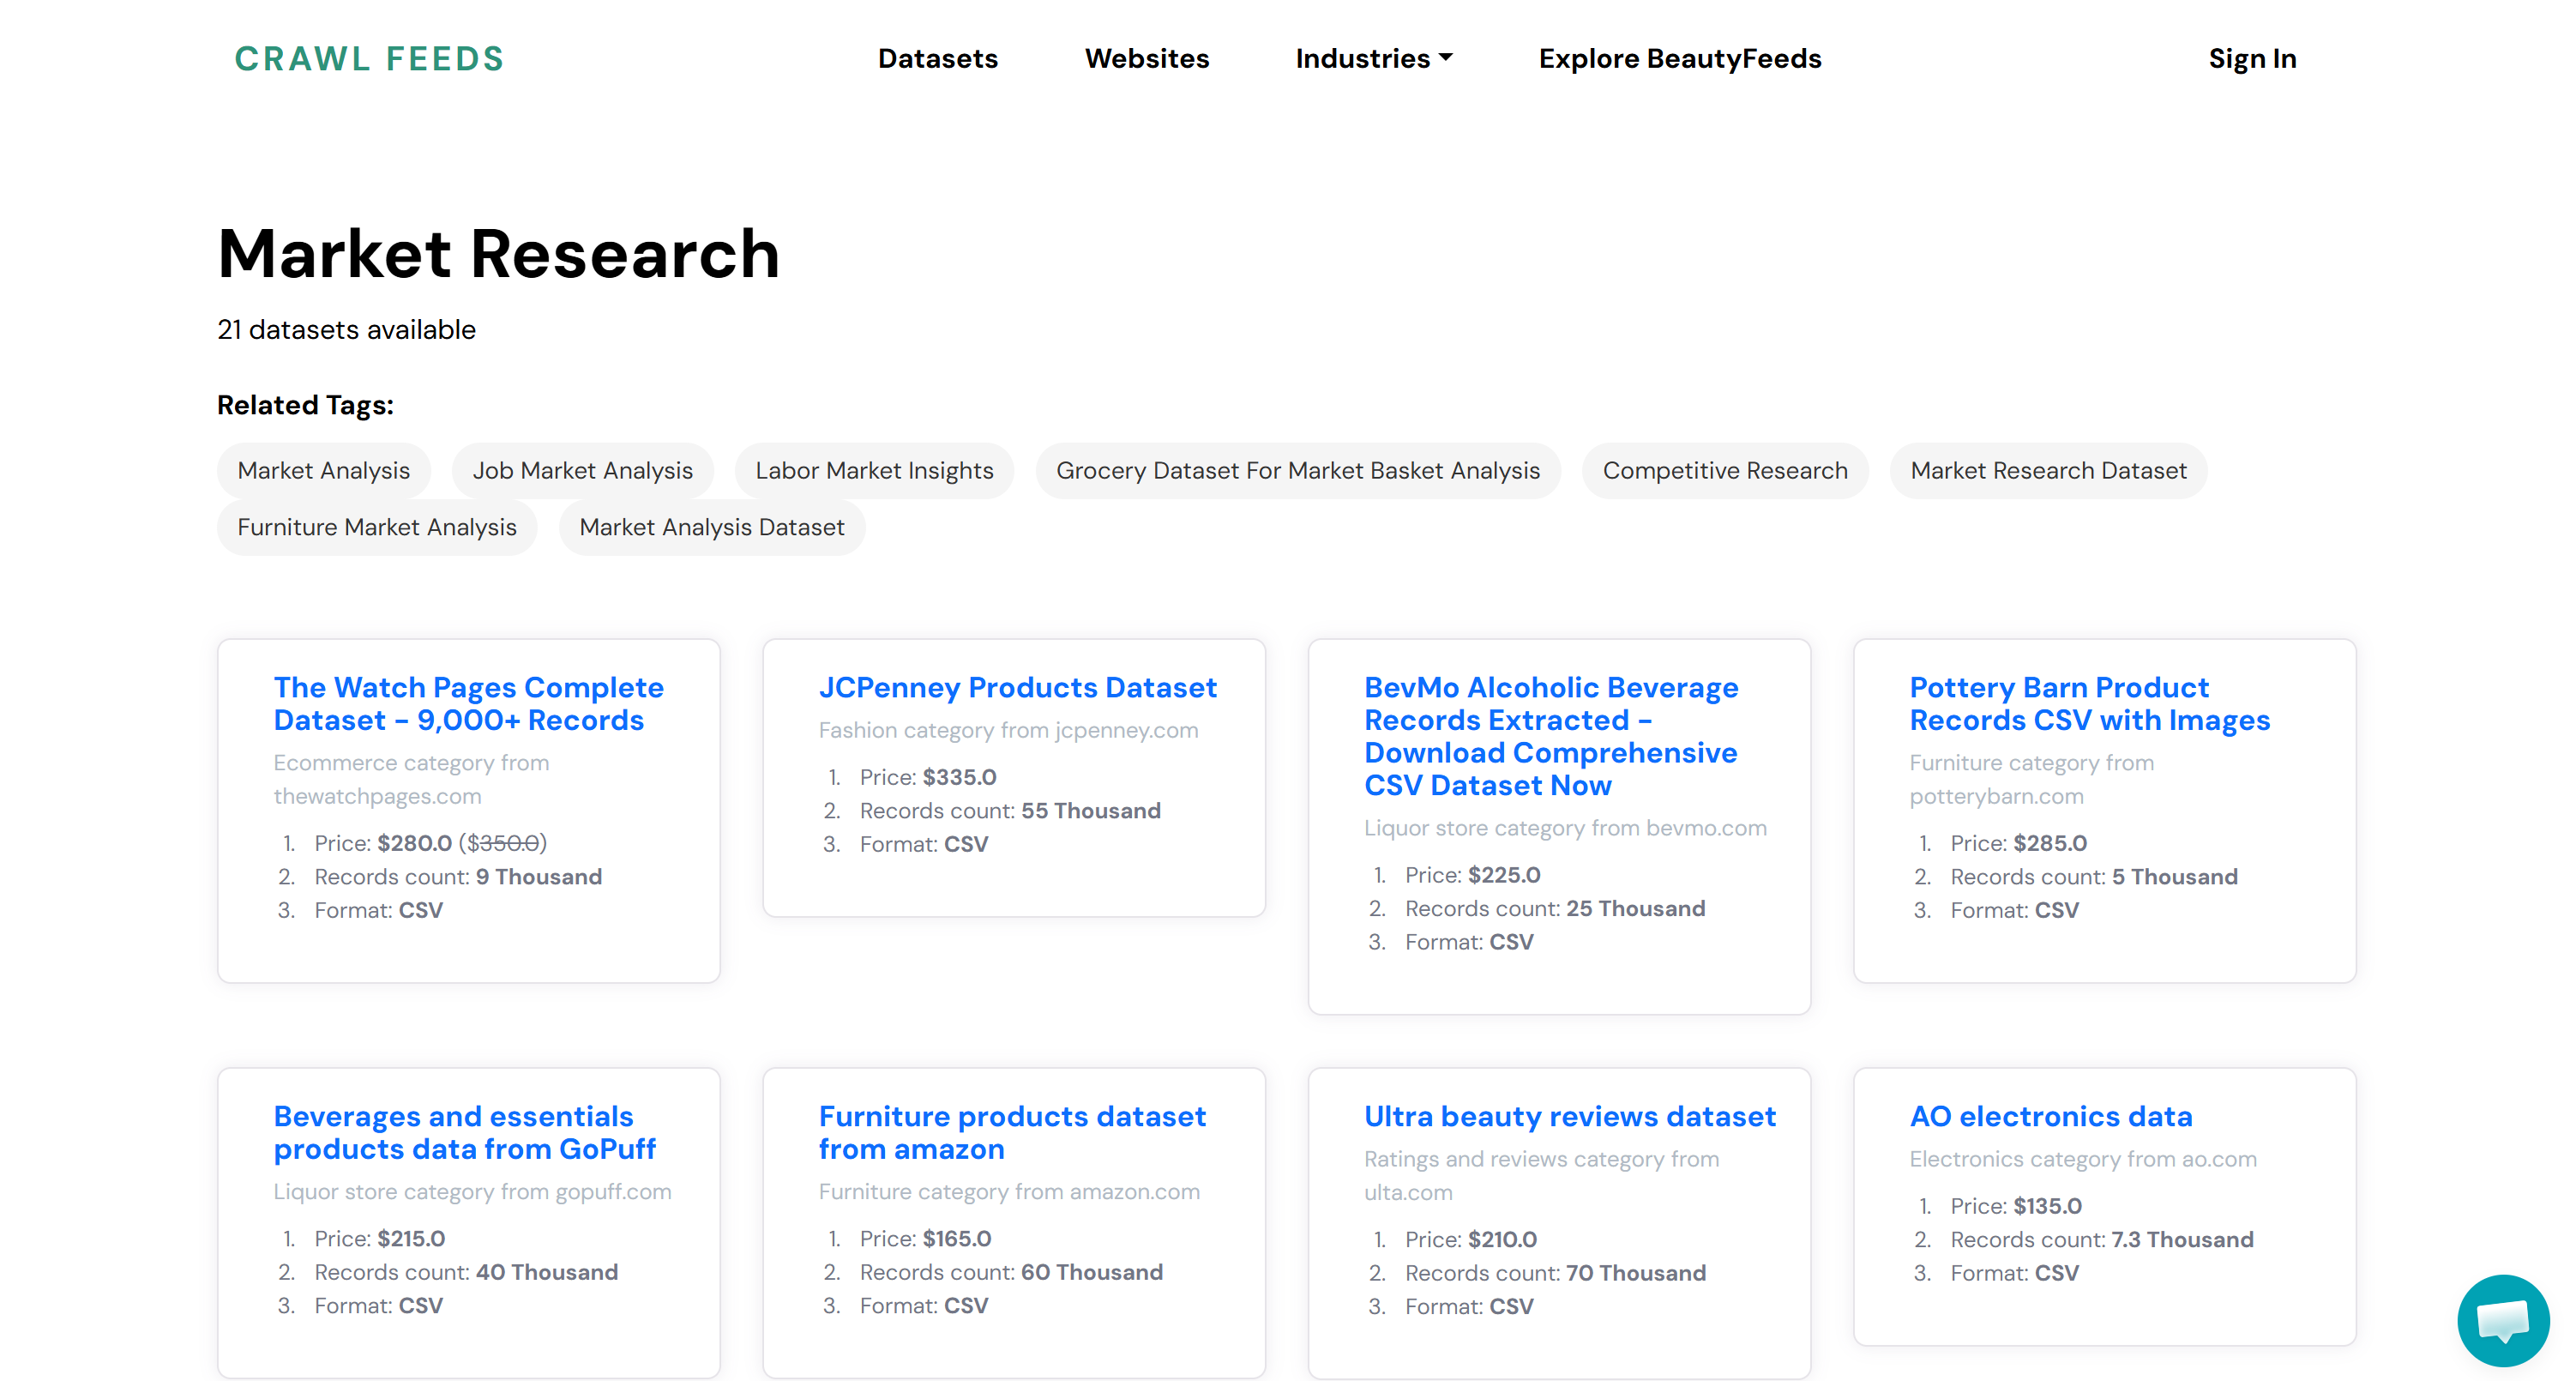Click the CRAWL FEEDS logo

369,59
